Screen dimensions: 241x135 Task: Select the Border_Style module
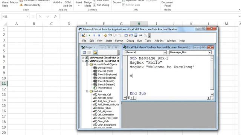(104, 108)
